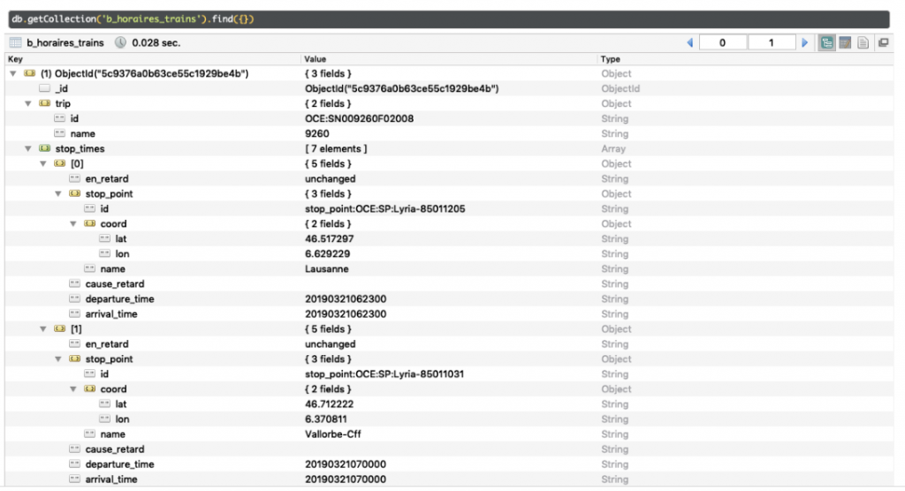Switch to tree view mode
This screenshot has width=905, height=491.
(827, 42)
